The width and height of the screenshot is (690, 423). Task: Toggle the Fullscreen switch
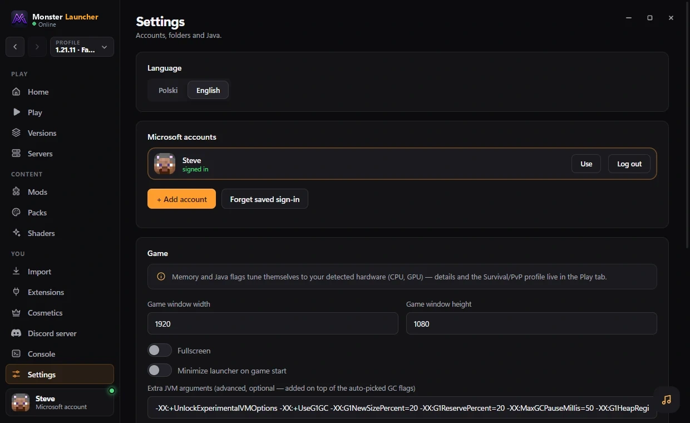pos(160,351)
